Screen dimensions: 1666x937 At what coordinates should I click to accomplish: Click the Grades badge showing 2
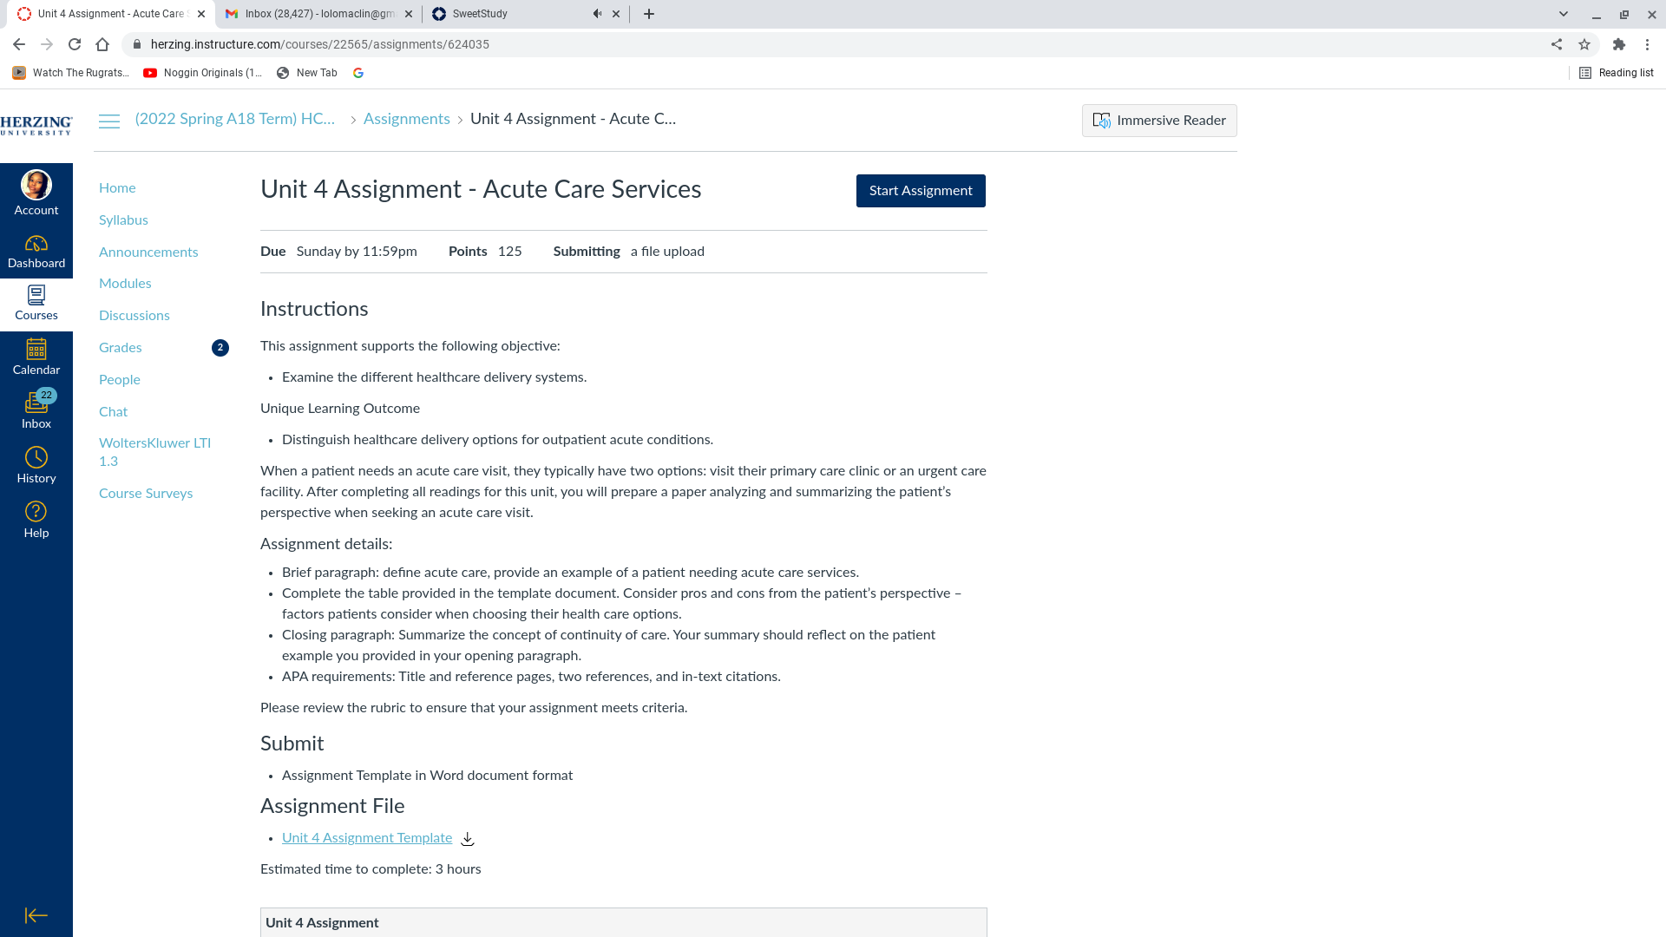coord(220,348)
